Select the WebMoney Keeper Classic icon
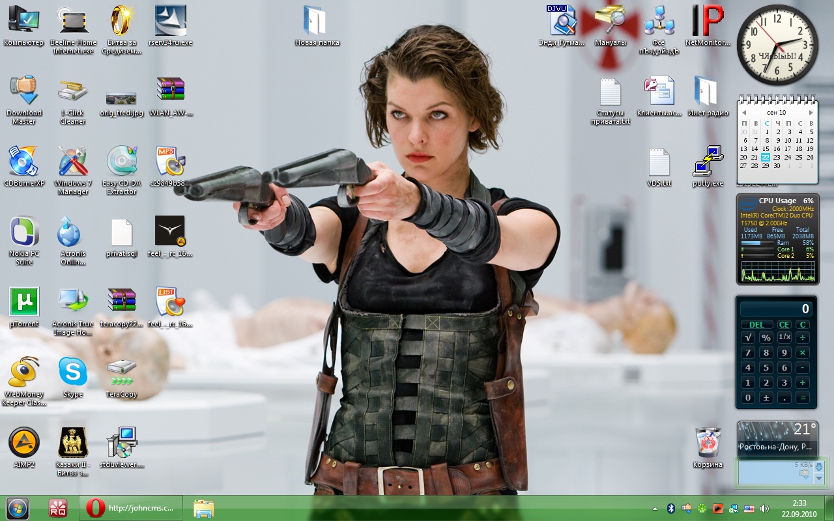834x521 pixels. (x=24, y=381)
